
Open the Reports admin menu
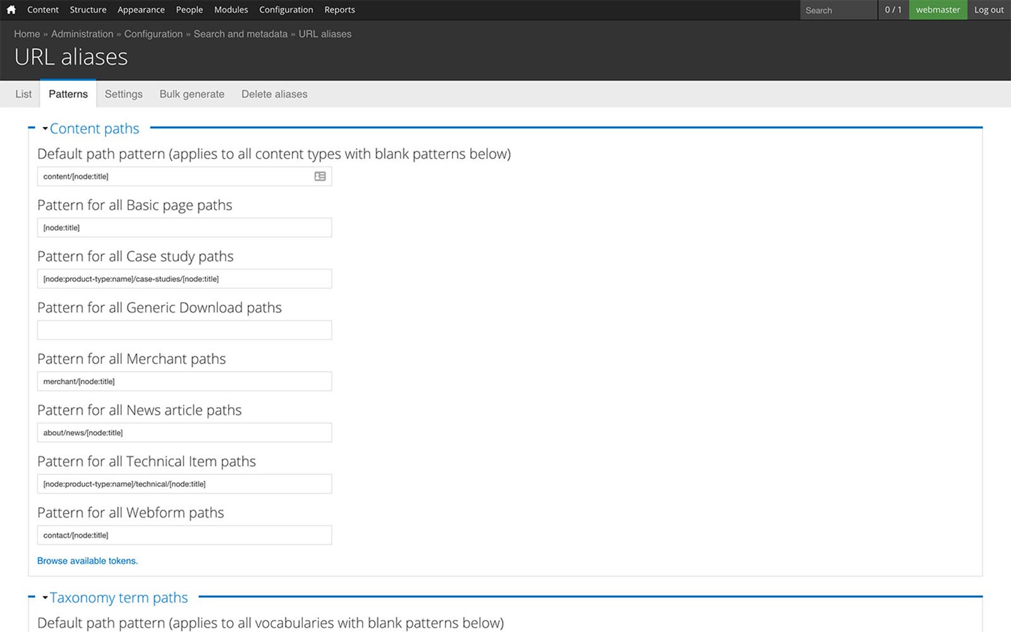(339, 9)
